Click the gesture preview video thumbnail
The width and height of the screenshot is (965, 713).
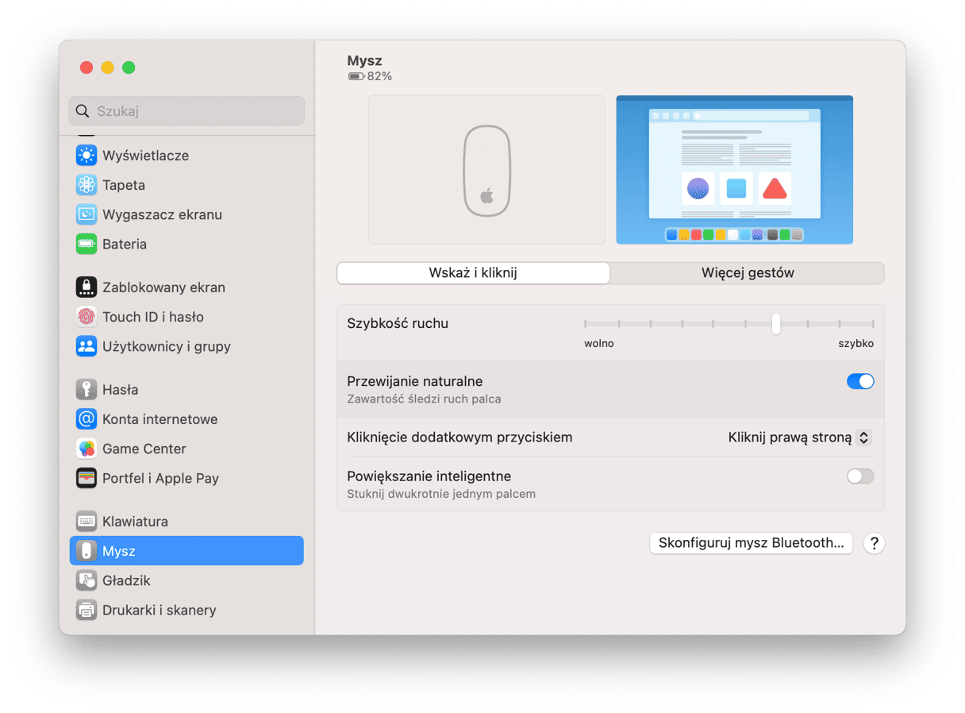tap(734, 170)
